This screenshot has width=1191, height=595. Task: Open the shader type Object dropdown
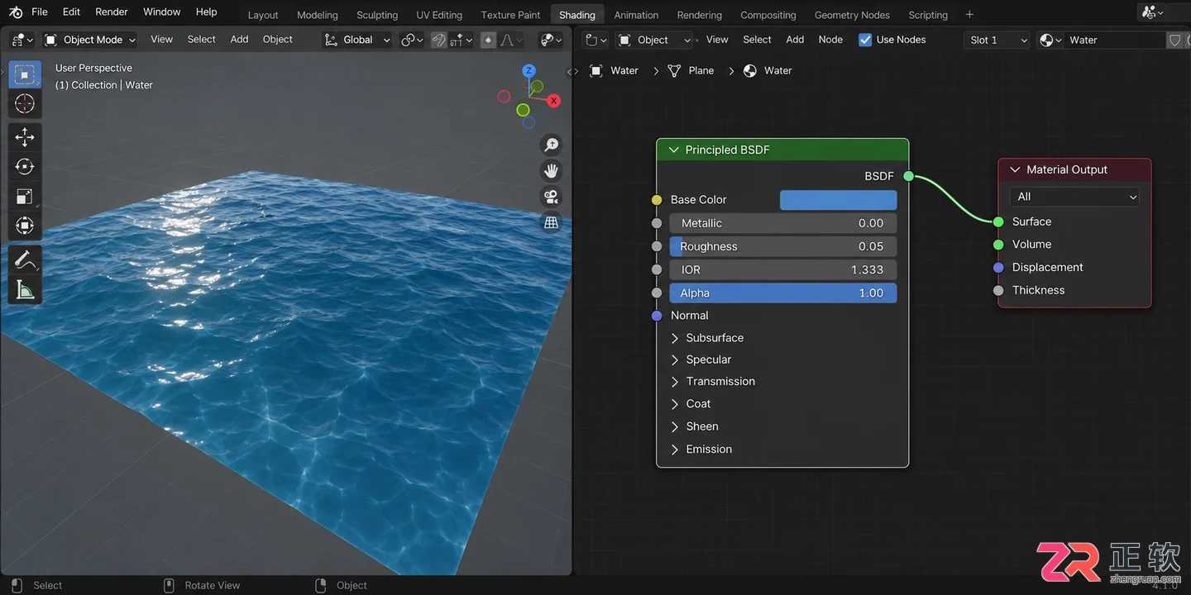(x=653, y=40)
